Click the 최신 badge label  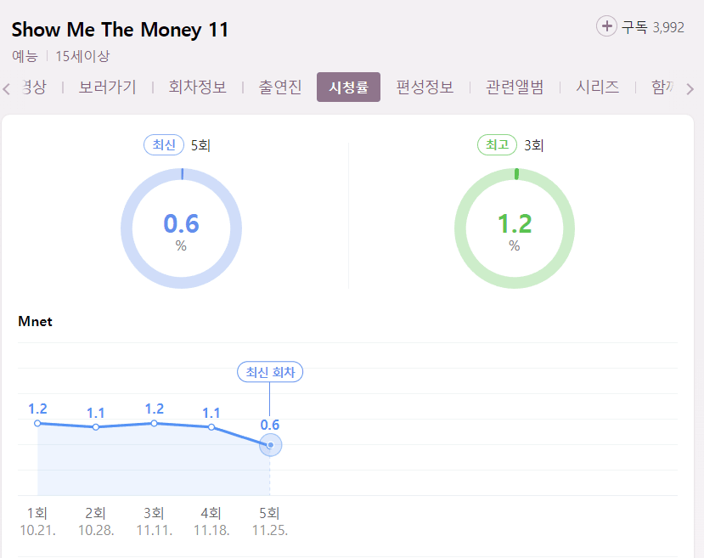click(164, 145)
